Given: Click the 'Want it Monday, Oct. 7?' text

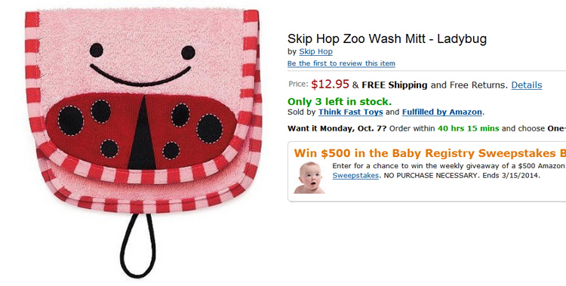Looking at the screenshot, I should coord(337,128).
